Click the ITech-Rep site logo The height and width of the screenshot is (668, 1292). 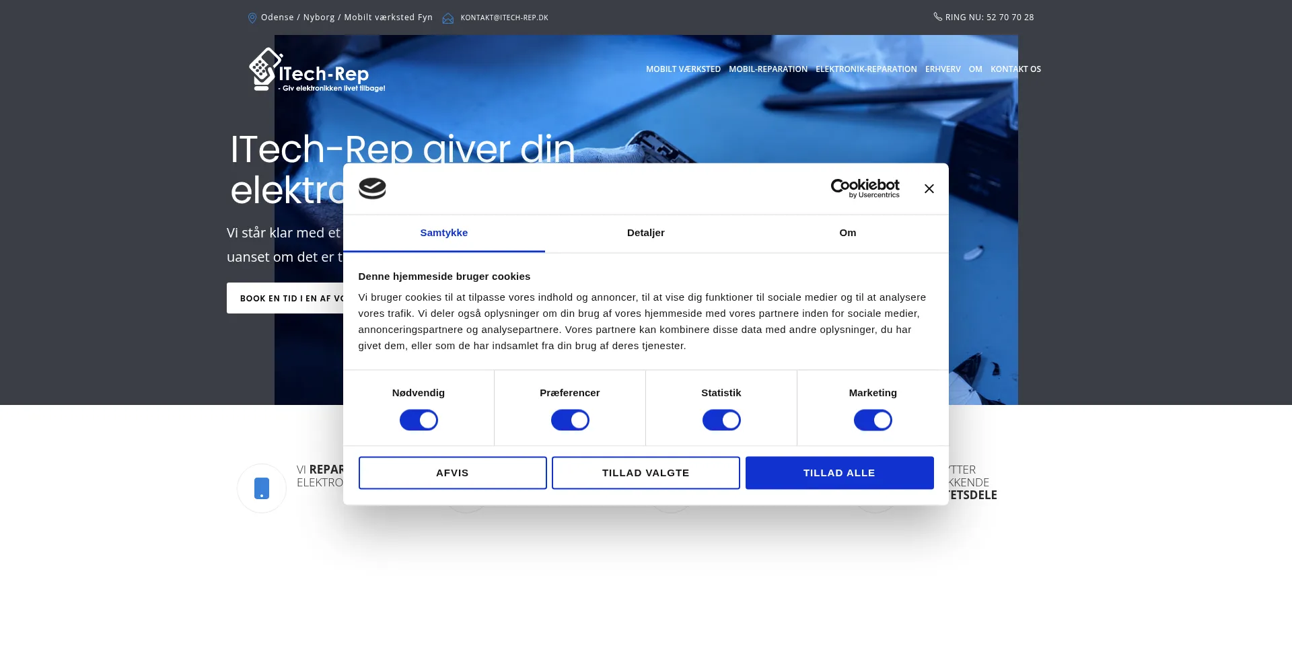(x=317, y=70)
